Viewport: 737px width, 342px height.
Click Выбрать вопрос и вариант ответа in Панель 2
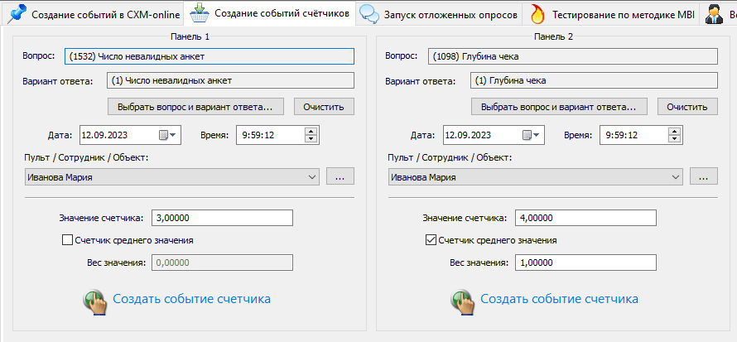pos(559,107)
